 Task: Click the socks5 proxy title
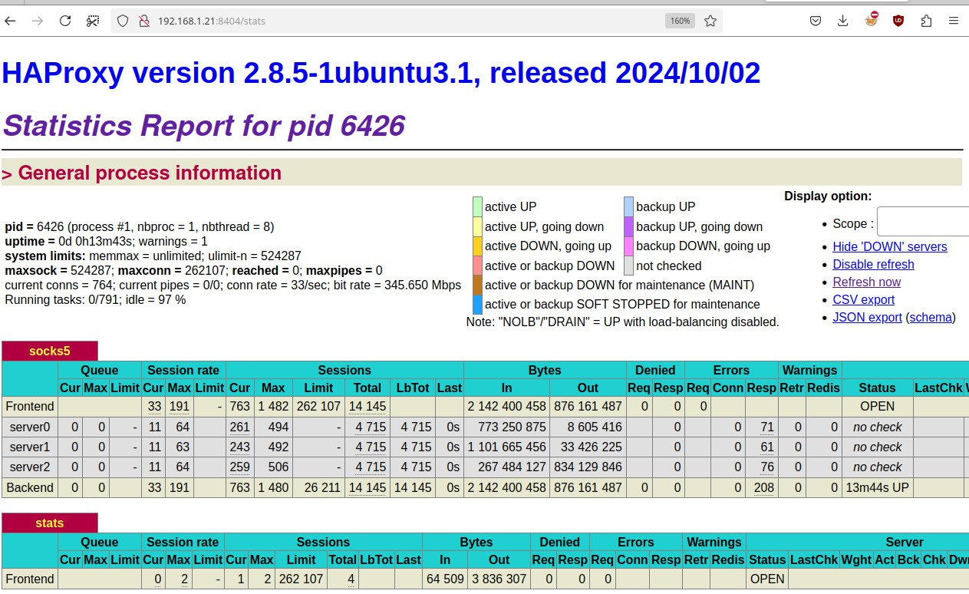point(50,351)
